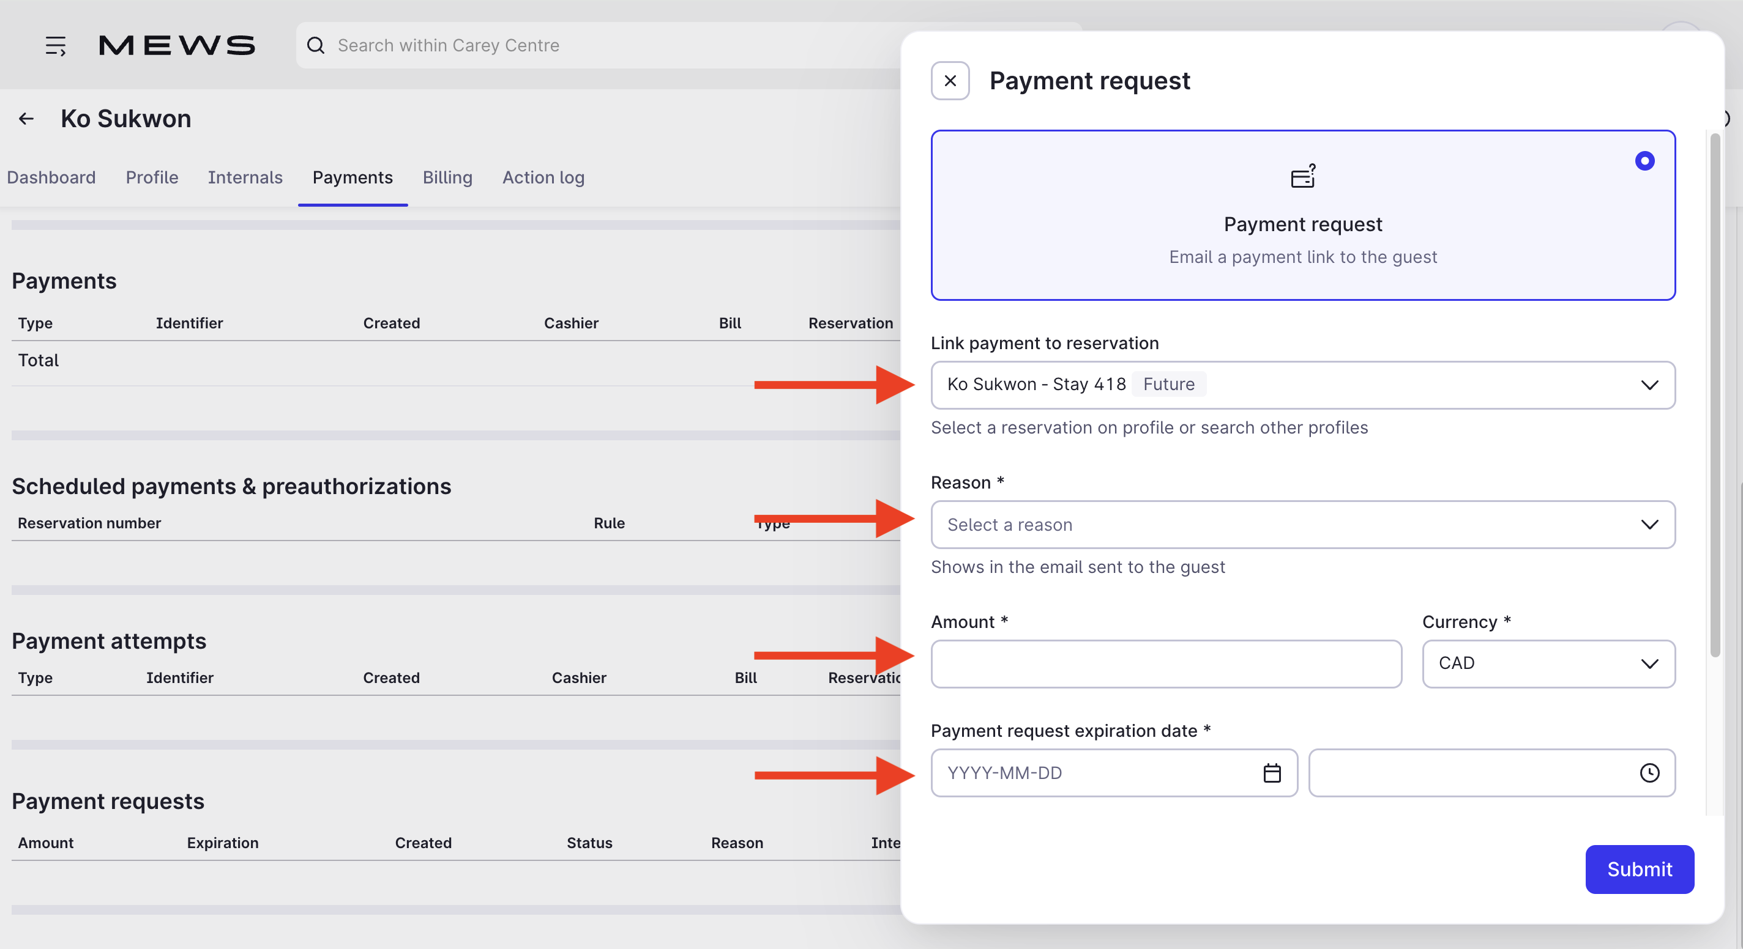Click the payment card icon in option tile
Image resolution: width=1743 pixels, height=949 pixels.
tap(1302, 177)
